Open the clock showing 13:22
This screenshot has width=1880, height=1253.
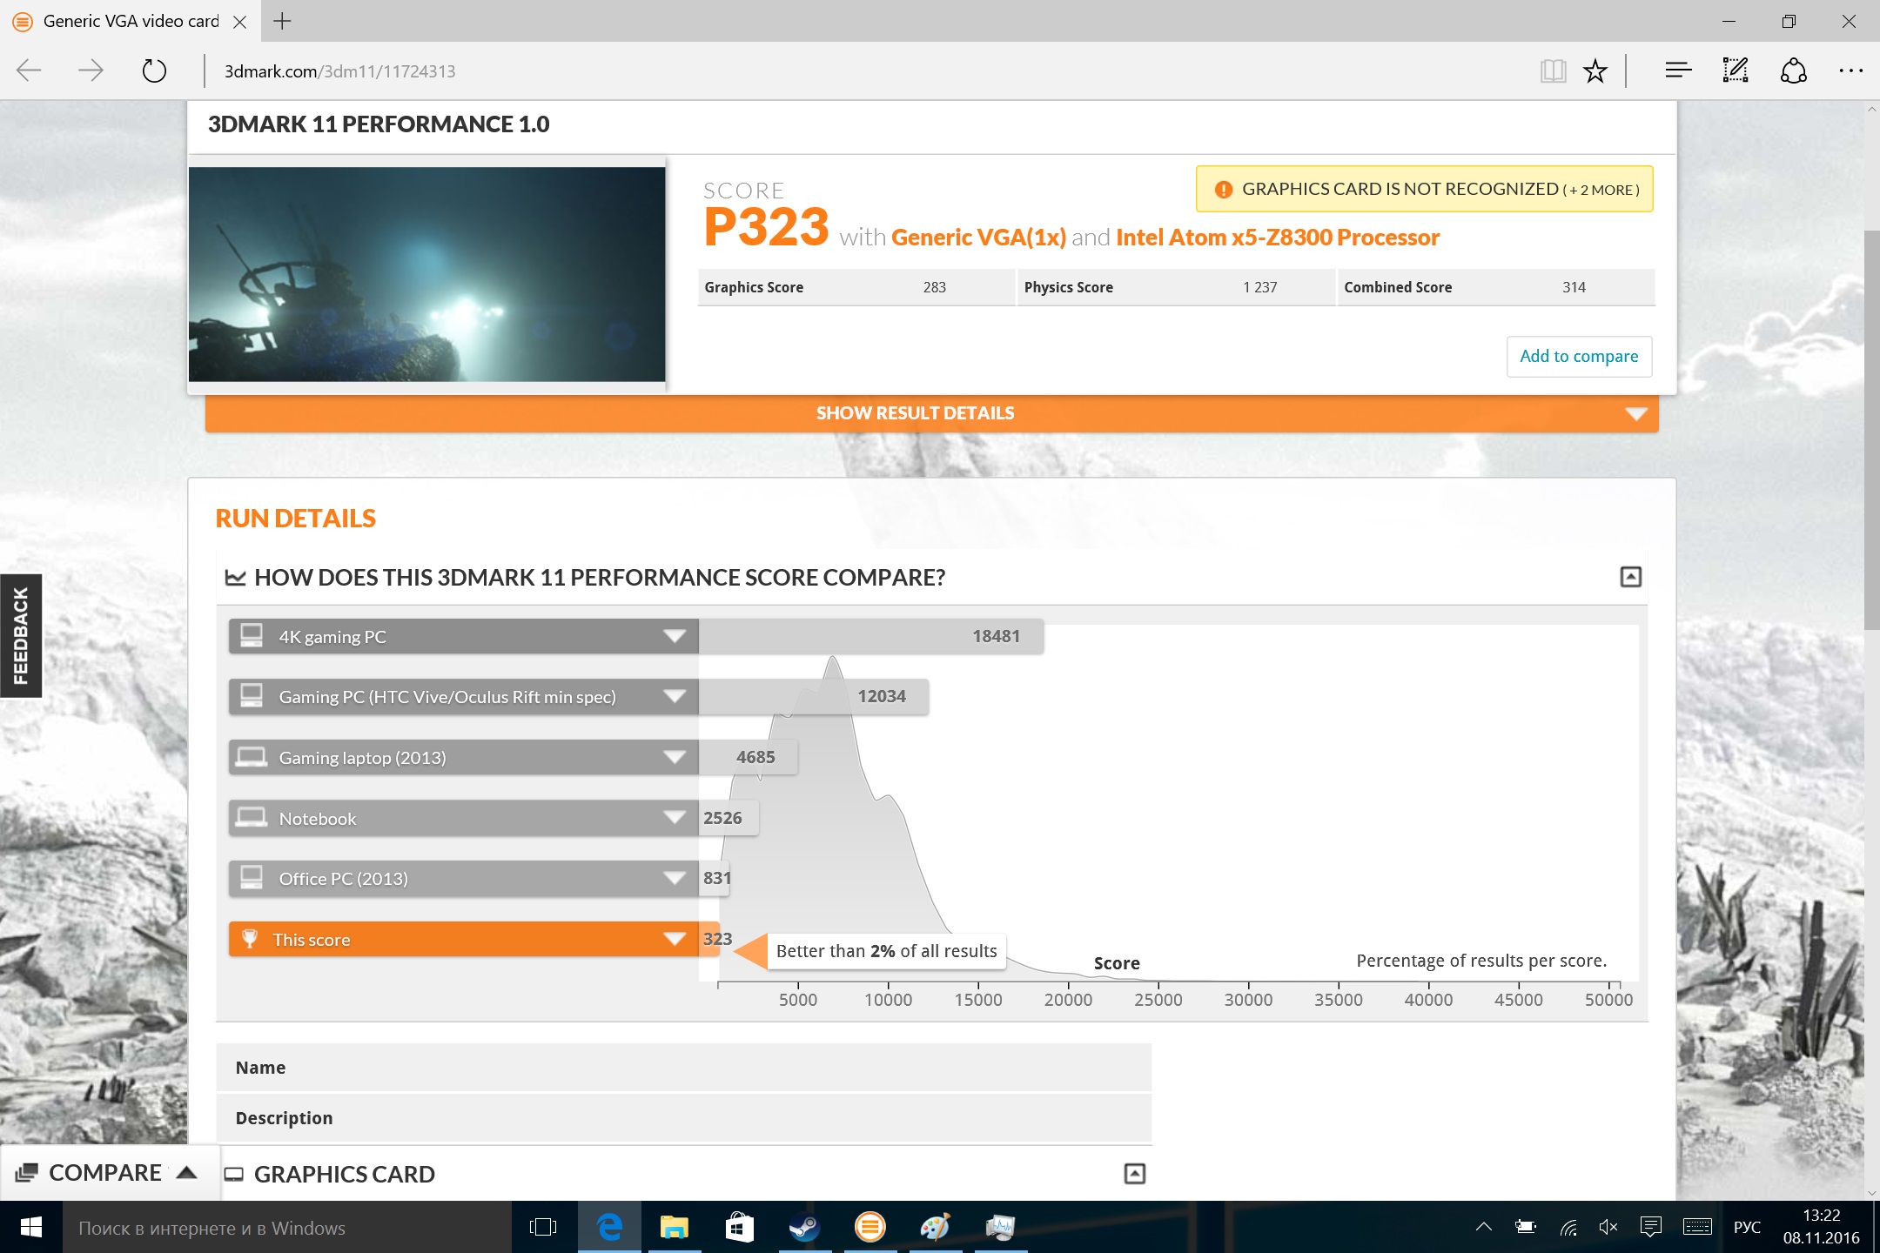click(x=1821, y=1227)
